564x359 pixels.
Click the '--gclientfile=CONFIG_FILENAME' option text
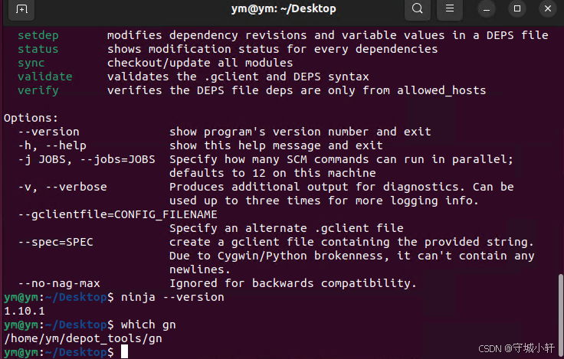click(117, 214)
